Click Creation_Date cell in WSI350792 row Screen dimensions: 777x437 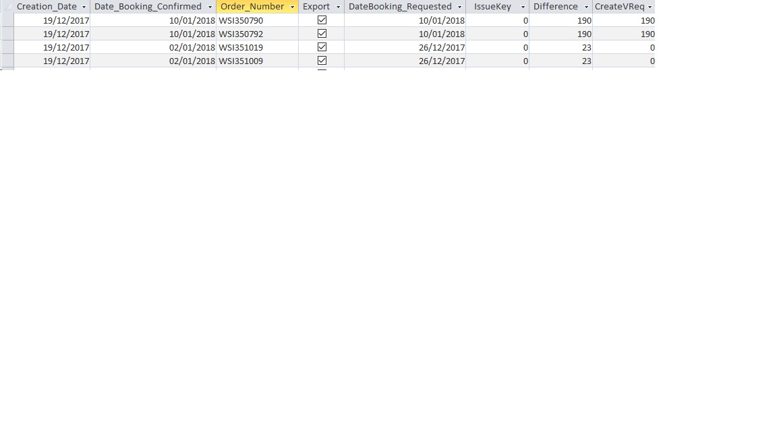52,34
